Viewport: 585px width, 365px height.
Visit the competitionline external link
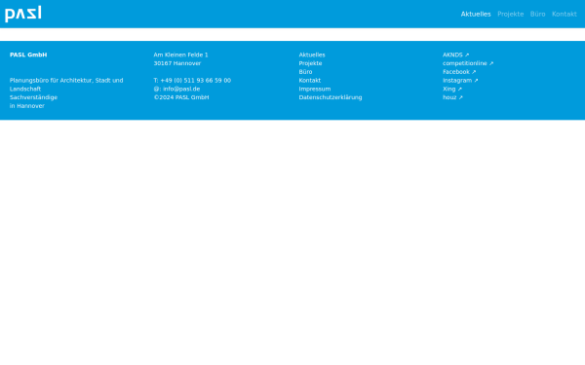point(468,63)
